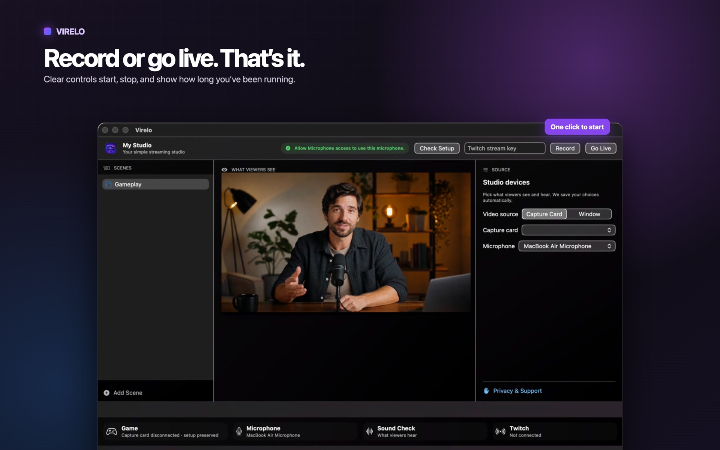This screenshot has width=720, height=450.
Task: Select Capture Card as video source
Action: pyautogui.click(x=544, y=214)
